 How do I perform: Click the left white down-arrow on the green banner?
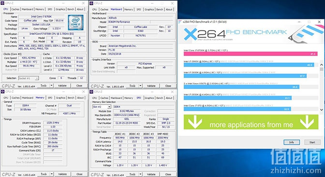[194, 122]
